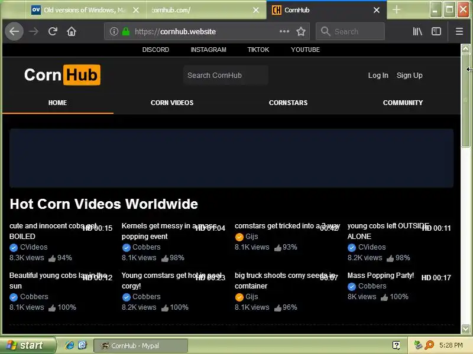Image resolution: width=473 pixels, height=354 pixels.
Task: Click the page scrollbar up arrow
Action: 465,48
